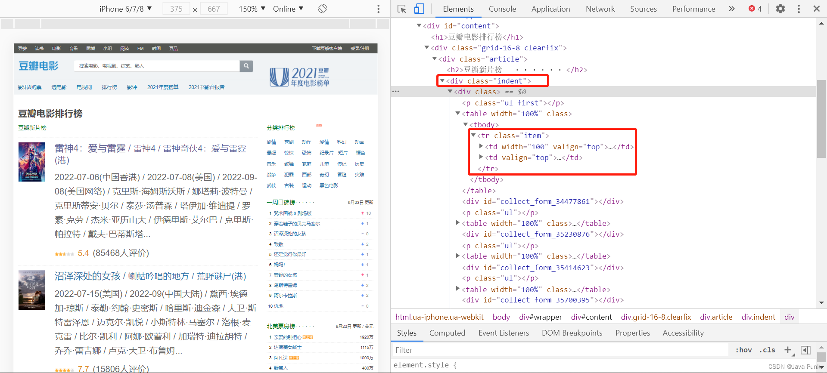Image resolution: width=827 pixels, height=373 pixels.
Task: Rotate device orientation icon
Action: click(x=323, y=9)
